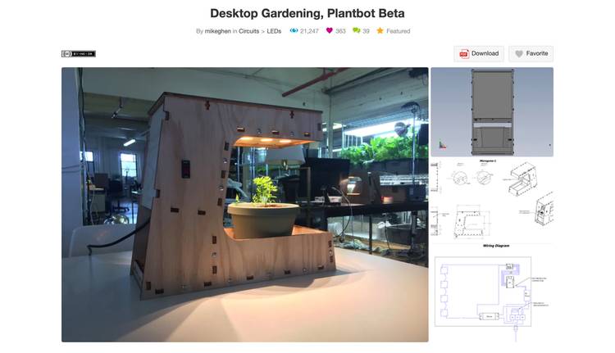The image size is (615, 353).
Task: Click the Featured label text
Action: pyautogui.click(x=398, y=31)
